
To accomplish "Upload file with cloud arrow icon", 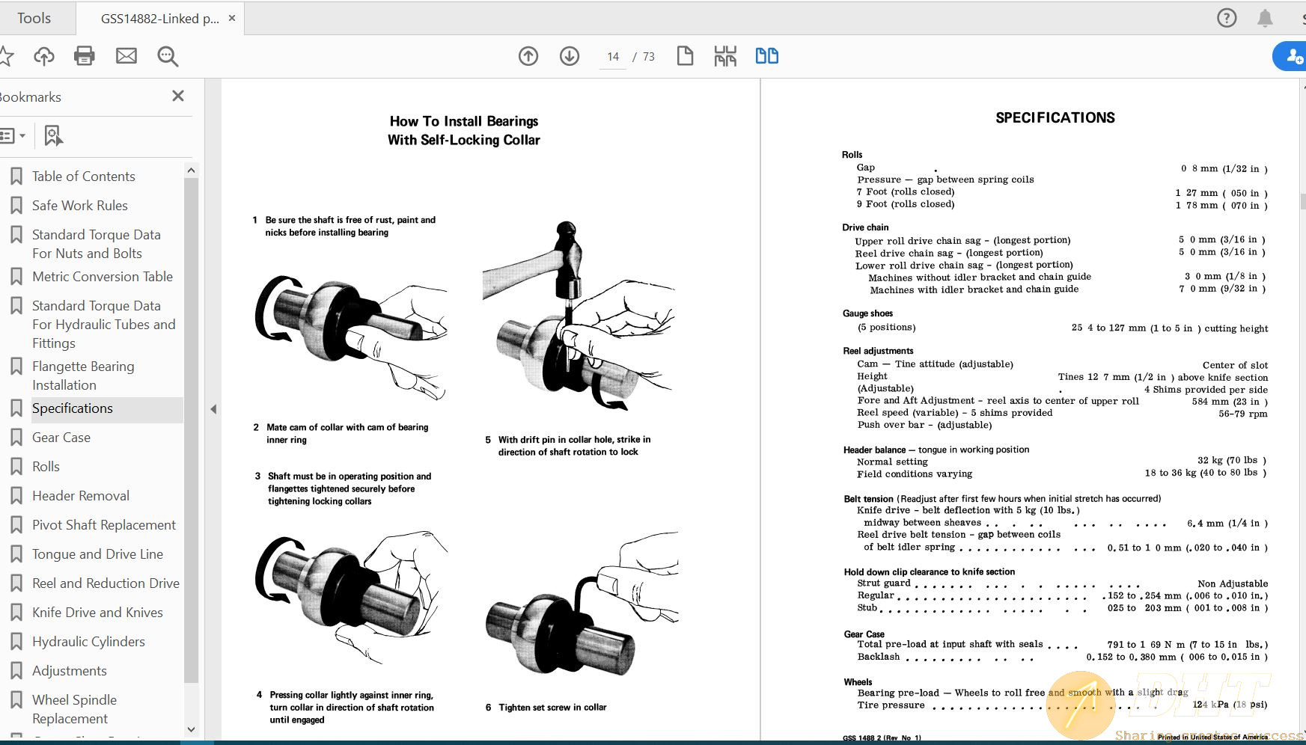I will pyautogui.click(x=44, y=56).
